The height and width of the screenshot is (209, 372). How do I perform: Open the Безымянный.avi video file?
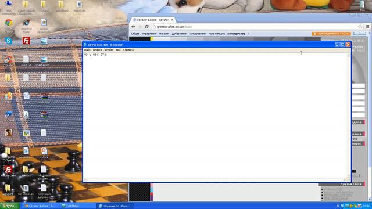[26, 188]
